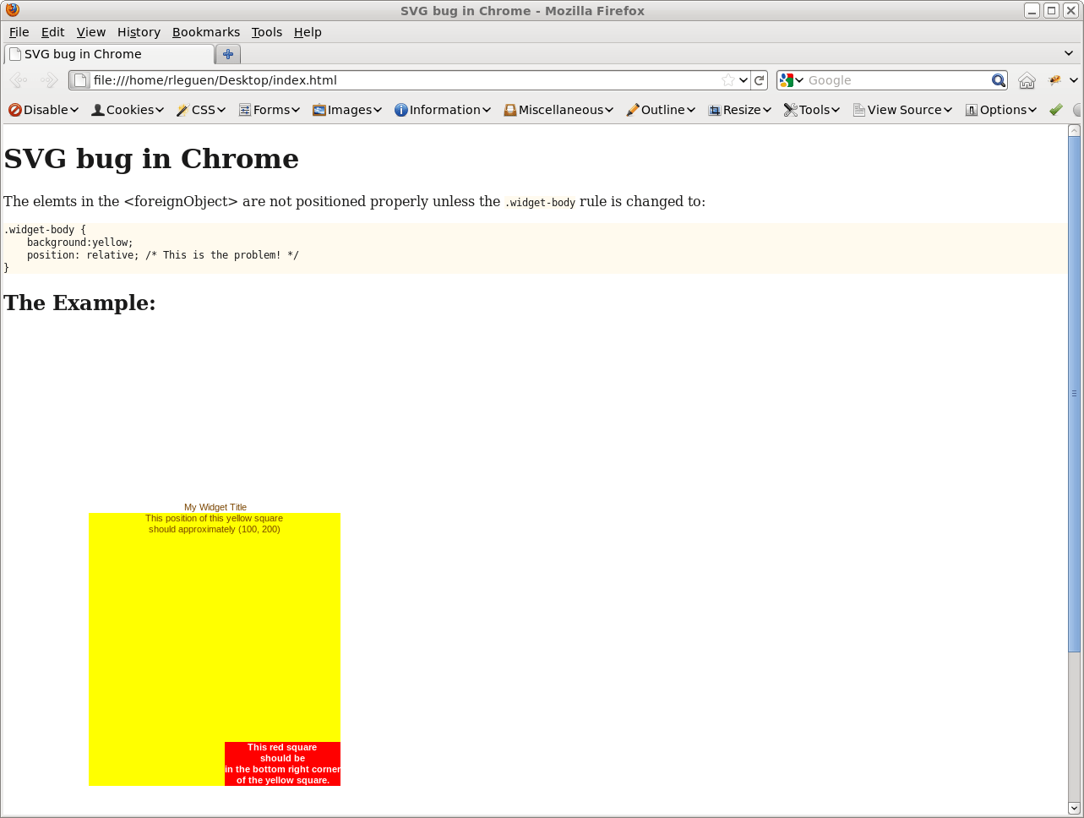This screenshot has height=818, width=1084.
Task: Click the vertical scrollbar thumb
Action: tap(1074, 394)
